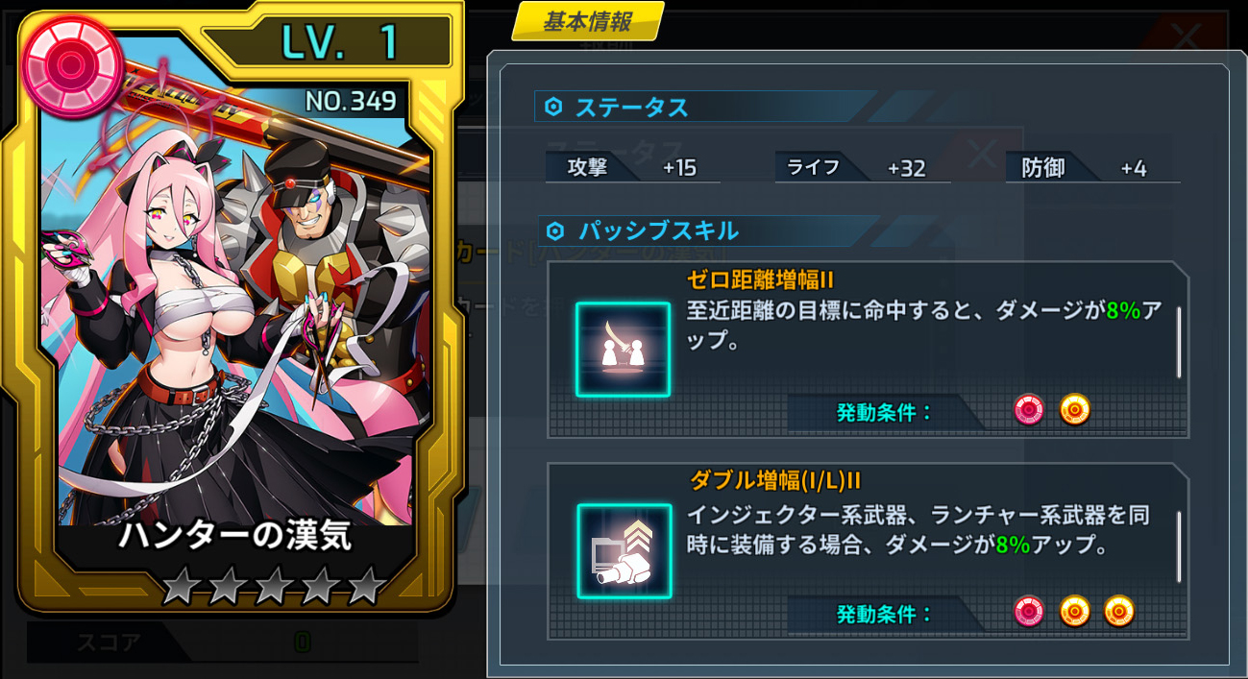The width and height of the screenshot is (1248, 679).
Task: Select the ゼロ距離増幅II skill icon
Action: click(x=623, y=350)
